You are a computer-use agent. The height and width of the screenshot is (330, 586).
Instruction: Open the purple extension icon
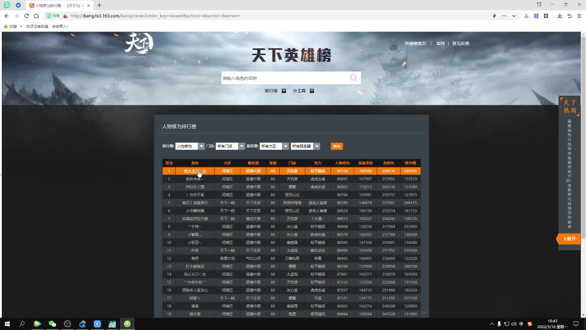536,16
